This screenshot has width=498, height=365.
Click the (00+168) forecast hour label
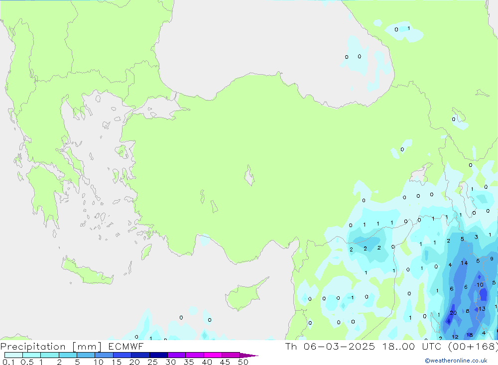[x=472, y=347]
